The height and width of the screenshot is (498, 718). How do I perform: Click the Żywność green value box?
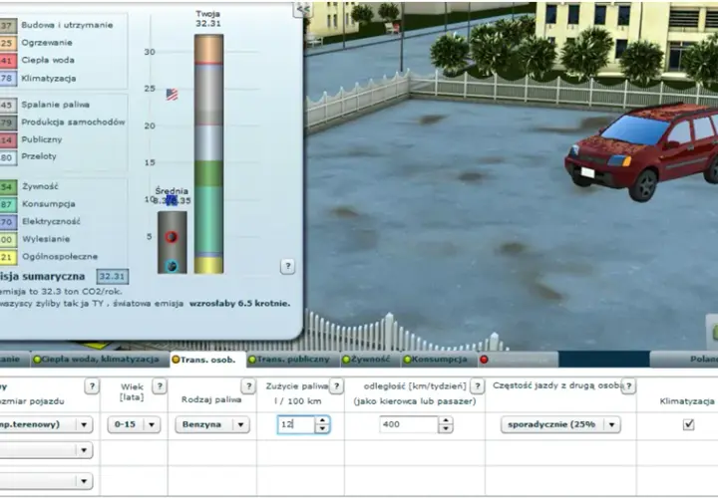pos(8,187)
